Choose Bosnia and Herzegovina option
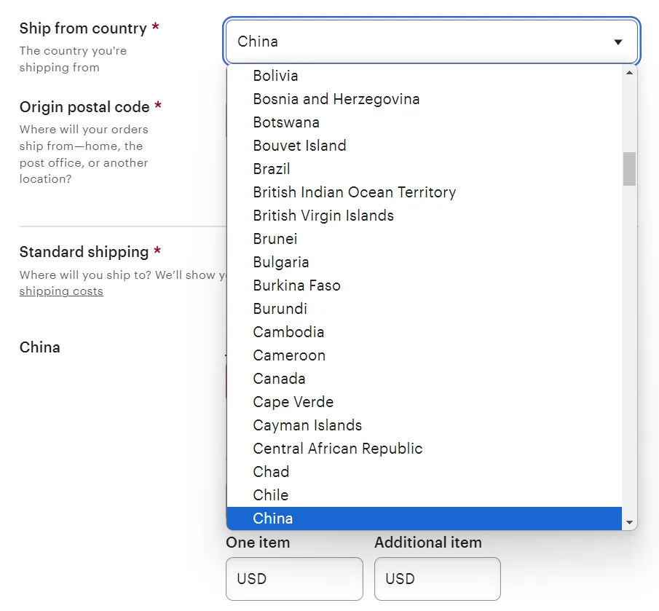Viewport: 659px width, 611px height. (336, 99)
